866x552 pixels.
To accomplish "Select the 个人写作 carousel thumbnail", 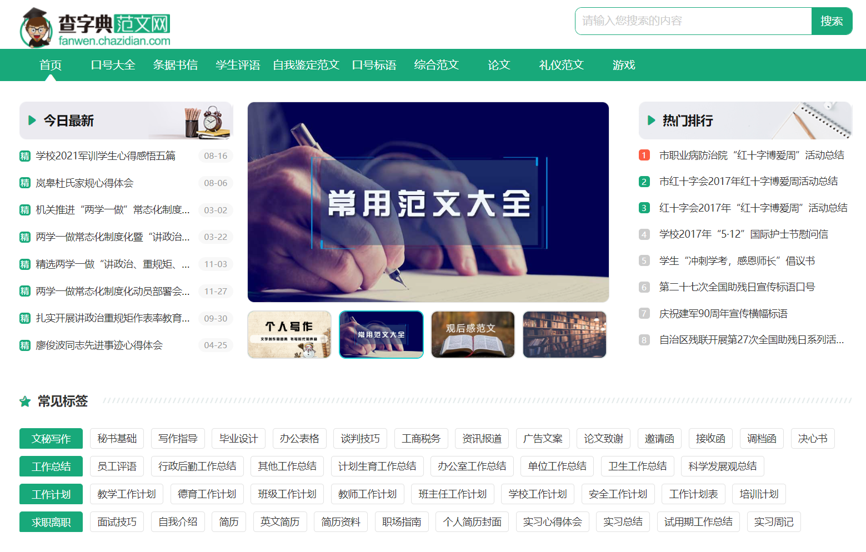I will coord(289,334).
